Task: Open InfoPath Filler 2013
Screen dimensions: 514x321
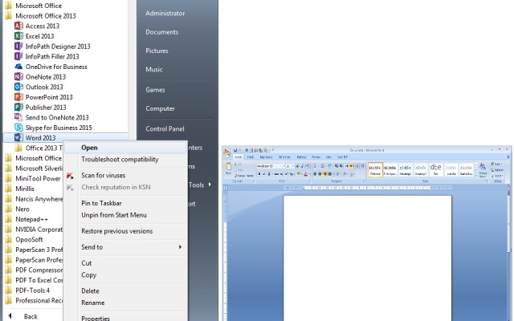Action: pyautogui.click(x=47, y=56)
